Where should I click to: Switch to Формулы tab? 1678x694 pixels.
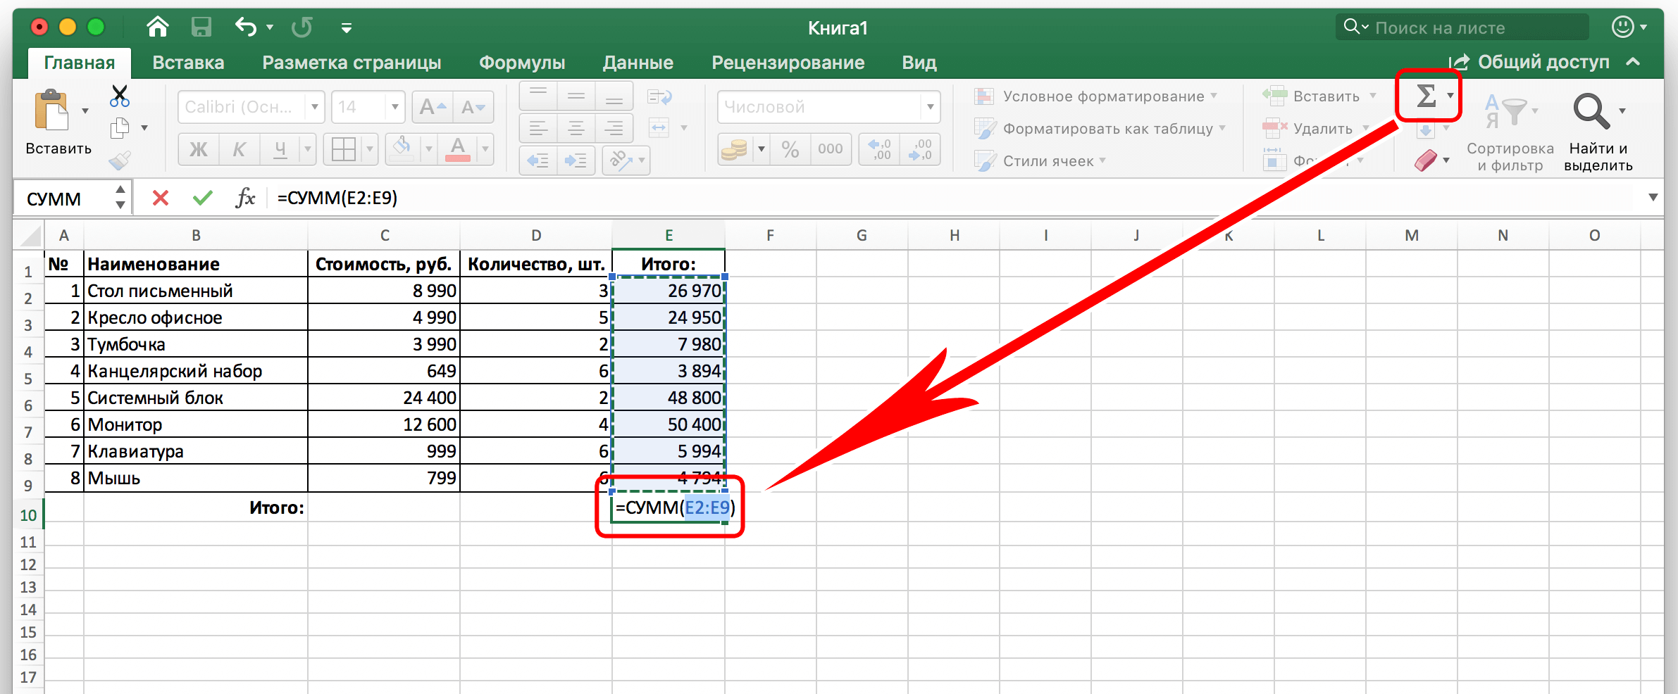[522, 63]
